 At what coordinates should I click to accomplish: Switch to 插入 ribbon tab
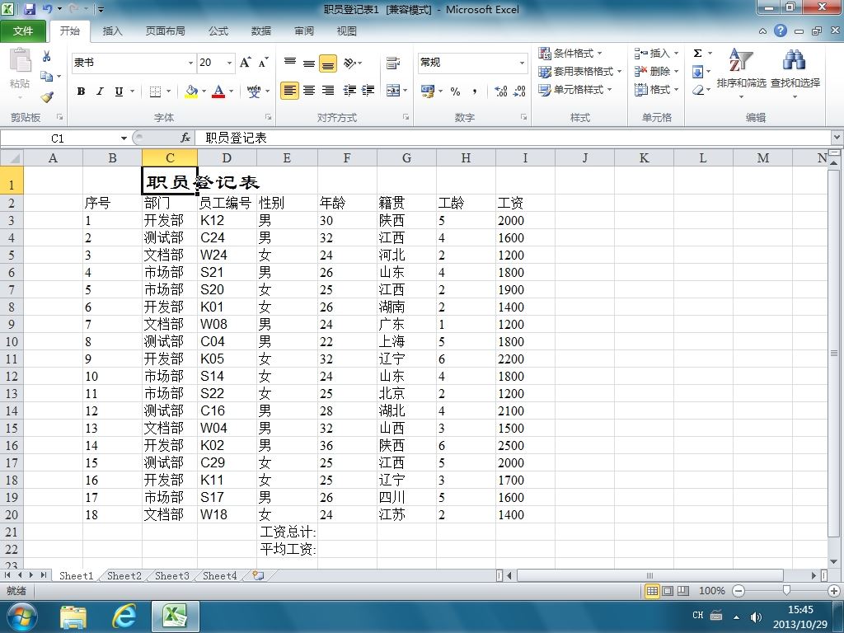(112, 31)
